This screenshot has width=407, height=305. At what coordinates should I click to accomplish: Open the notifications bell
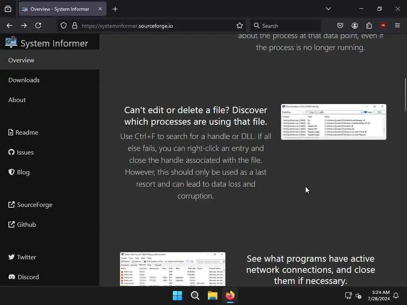click(x=396, y=295)
